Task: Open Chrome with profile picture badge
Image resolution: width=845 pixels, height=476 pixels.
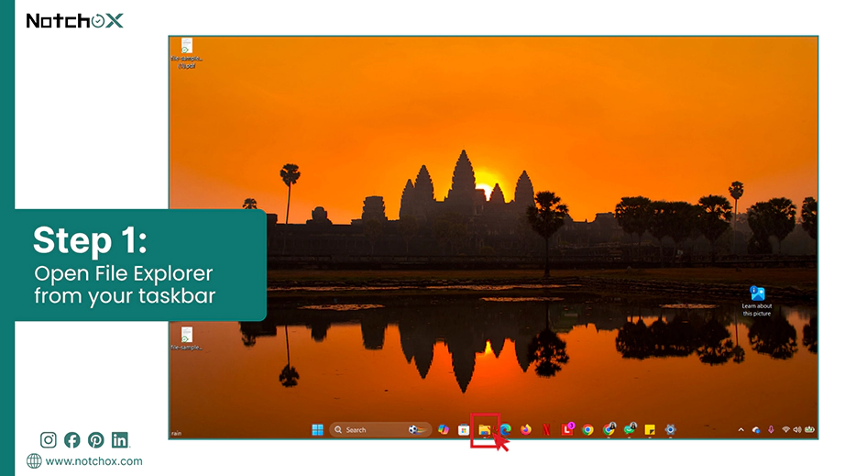Action: pyautogui.click(x=609, y=429)
